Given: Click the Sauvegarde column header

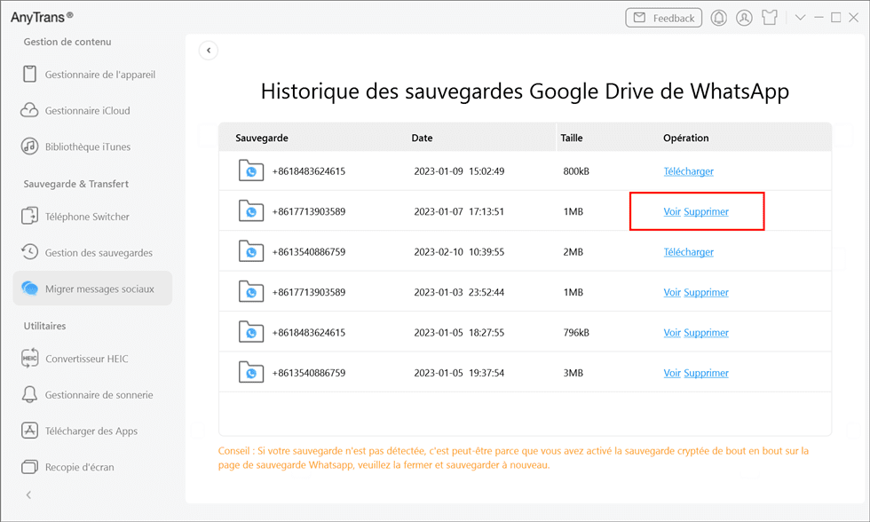Looking at the screenshot, I should [x=261, y=138].
